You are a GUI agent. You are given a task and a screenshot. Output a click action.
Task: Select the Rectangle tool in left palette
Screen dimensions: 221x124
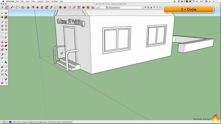pos(2,26)
